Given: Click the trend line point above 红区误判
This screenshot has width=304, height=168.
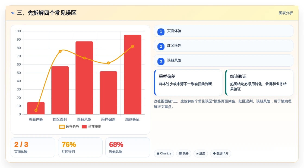Looking at the screenshot, I should pos(60,51).
